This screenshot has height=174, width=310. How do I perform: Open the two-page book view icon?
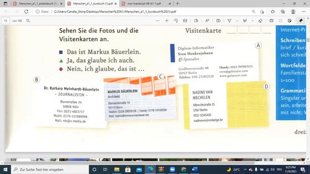218,21
